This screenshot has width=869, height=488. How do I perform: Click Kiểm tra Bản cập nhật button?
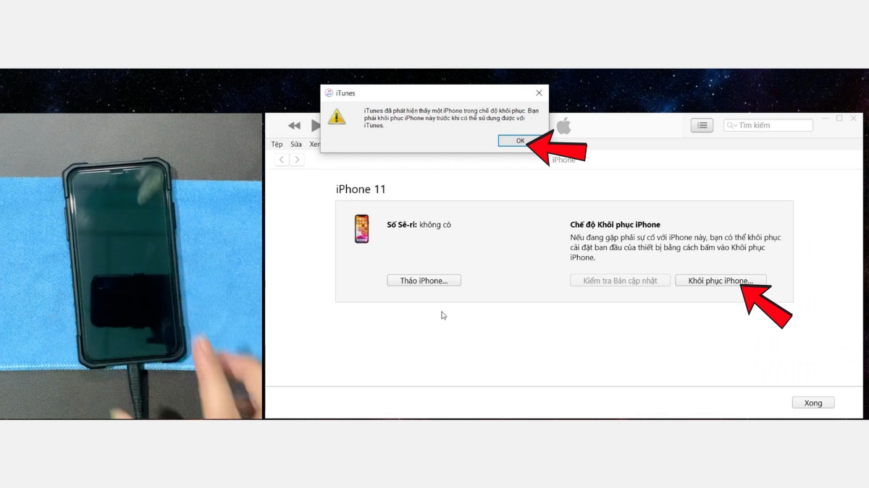click(x=621, y=281)
